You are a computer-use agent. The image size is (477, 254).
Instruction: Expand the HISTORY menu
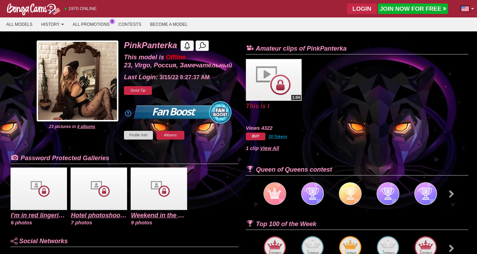coord(52,24)
